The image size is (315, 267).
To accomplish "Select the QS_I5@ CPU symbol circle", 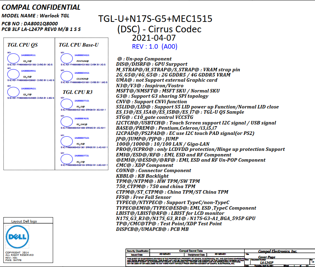I will (x=14, y=74).
